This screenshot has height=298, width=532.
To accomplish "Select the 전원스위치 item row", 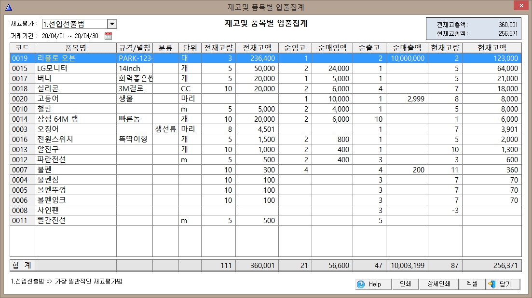I will coord(266,139).
